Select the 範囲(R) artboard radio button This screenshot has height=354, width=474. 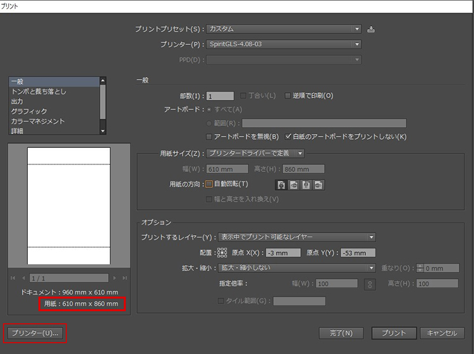click(x=209, y=123)
